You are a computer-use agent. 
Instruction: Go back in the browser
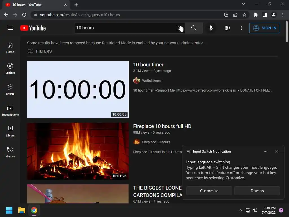[6, 15]
